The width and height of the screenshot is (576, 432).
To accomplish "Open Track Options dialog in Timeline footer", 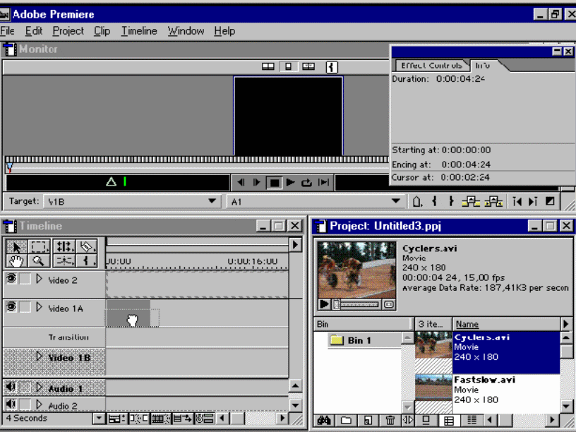I will click(x=116, y=418).
